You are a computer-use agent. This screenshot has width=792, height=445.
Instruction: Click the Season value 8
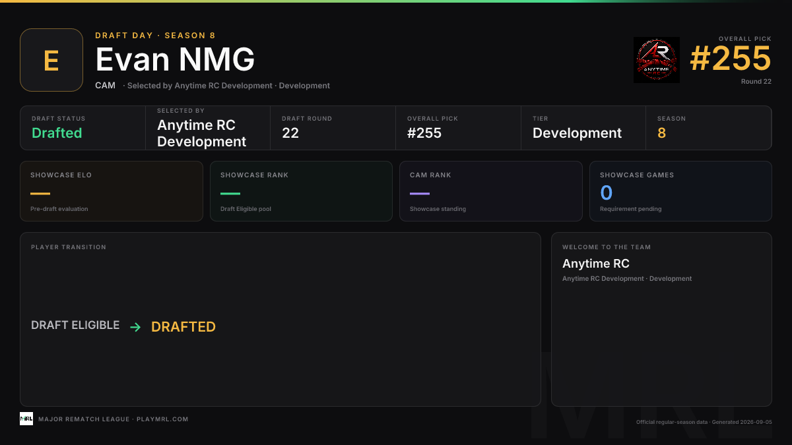coord(661,133)
